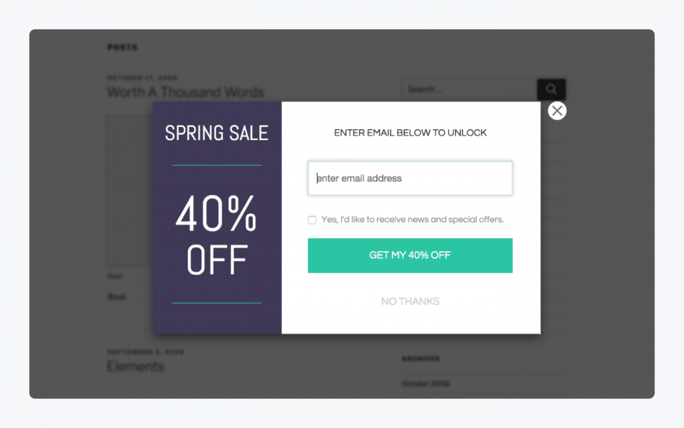Click the blurred Search text box
684x428 pixels.
(x=469, y=89)
